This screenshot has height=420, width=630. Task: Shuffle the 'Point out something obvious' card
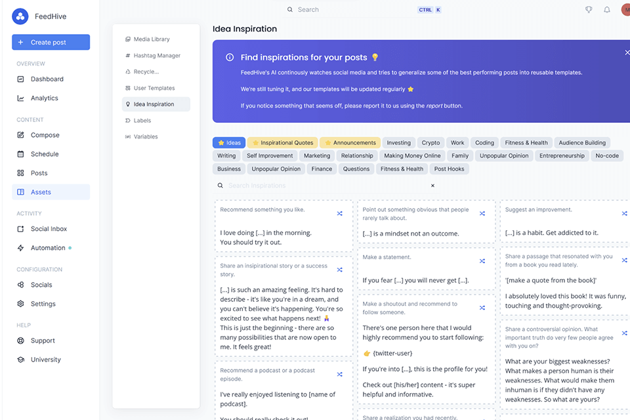482,213
